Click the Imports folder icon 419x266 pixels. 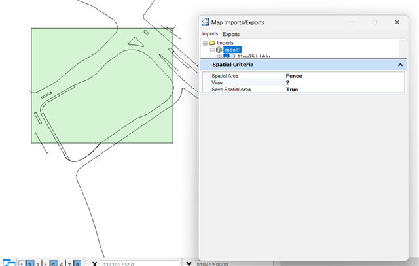[x=212, y=43]
